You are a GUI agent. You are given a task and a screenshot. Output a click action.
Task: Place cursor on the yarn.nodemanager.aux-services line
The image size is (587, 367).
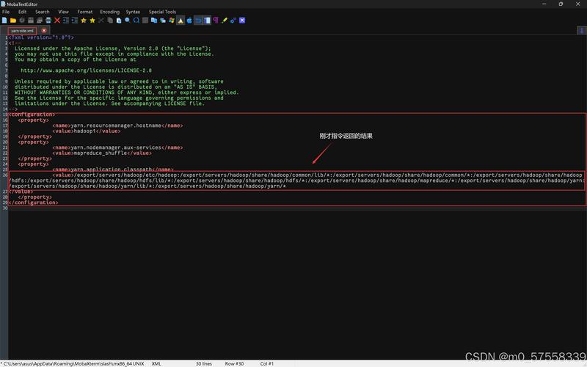pyautogui.click(x=117, y=148)
